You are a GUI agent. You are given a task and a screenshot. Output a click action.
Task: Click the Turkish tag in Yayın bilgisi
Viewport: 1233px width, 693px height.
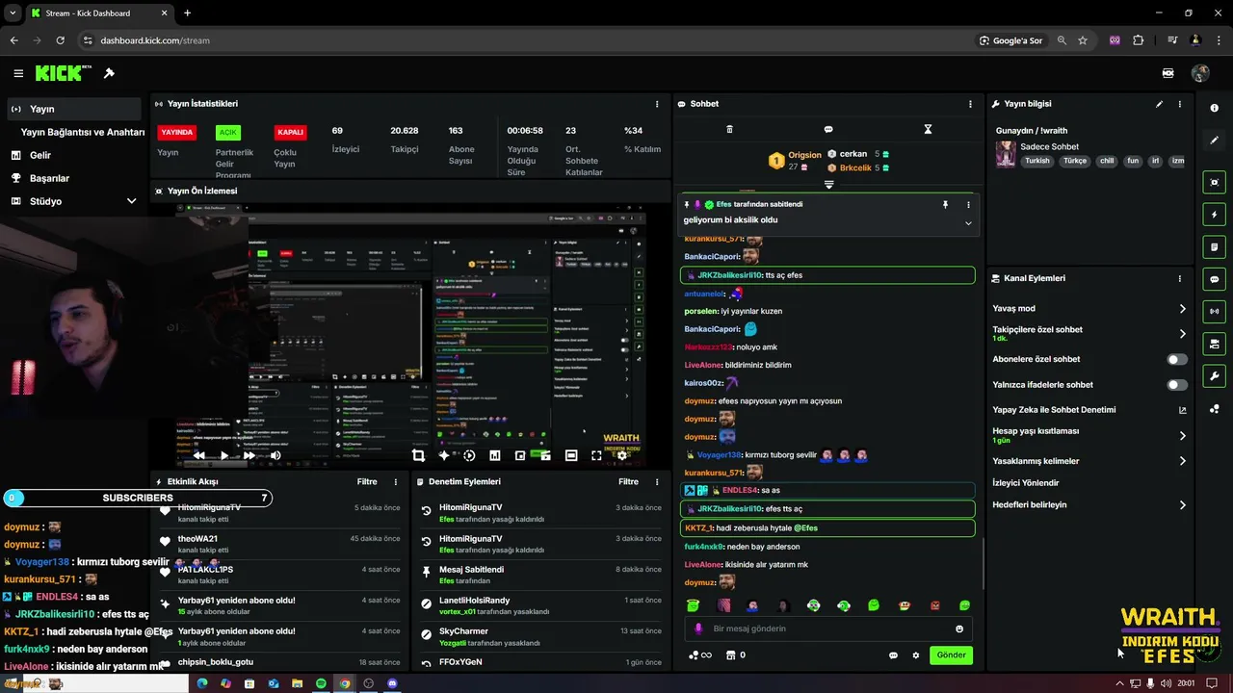(x=1037, y=161)
